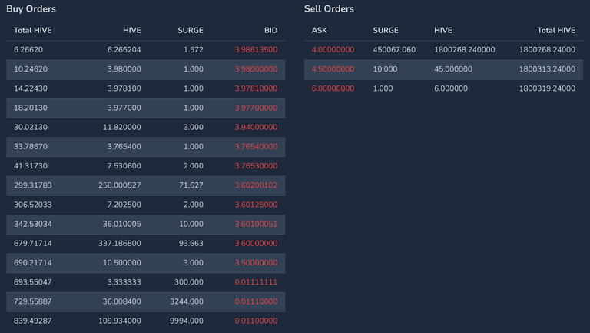Pick the 3.94000000 bid order

click(146, 128)
